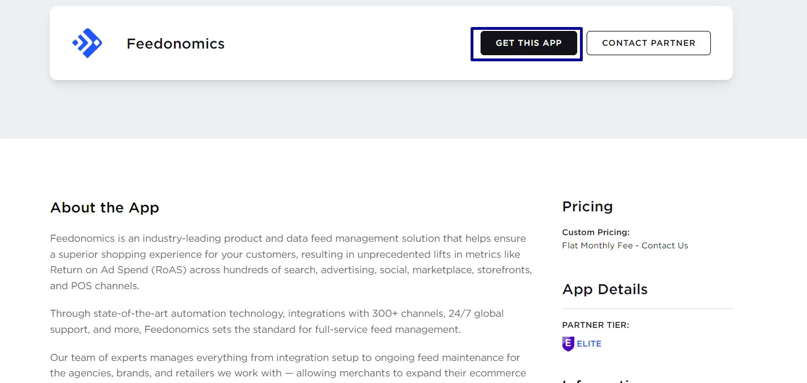807x383 pixels.
Task: Click the Pricing section heading
Action: pos(587,206)
